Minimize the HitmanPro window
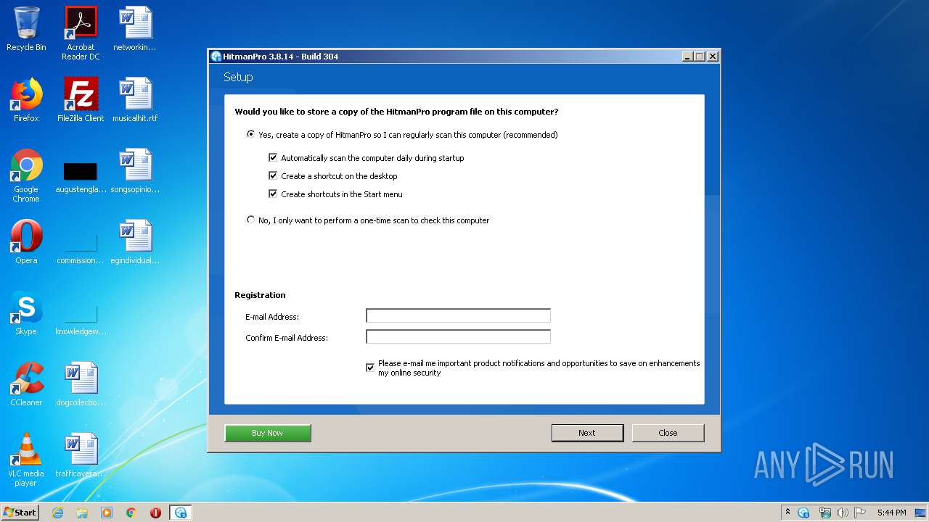Image resolution: width=929 pixels, height=522 pixels. 687,57
